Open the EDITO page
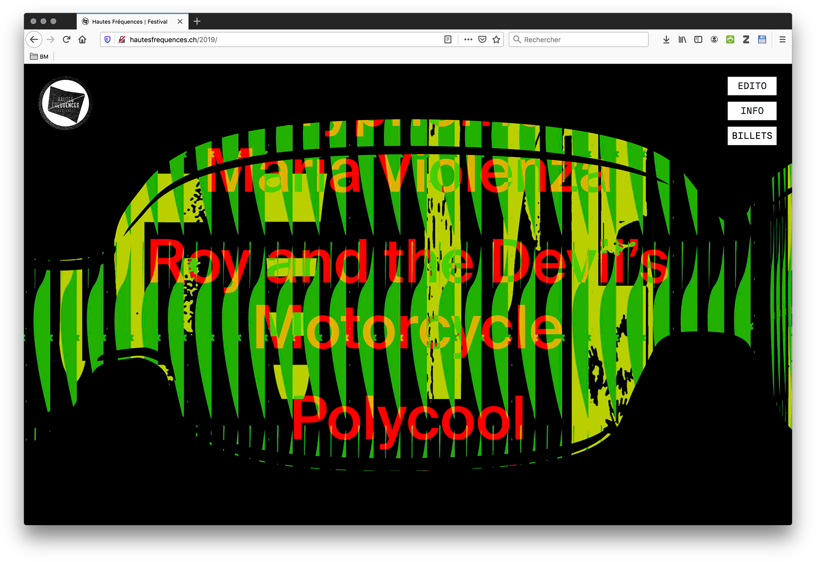Viewport: 816px width, 562px height. click(752, 86)
